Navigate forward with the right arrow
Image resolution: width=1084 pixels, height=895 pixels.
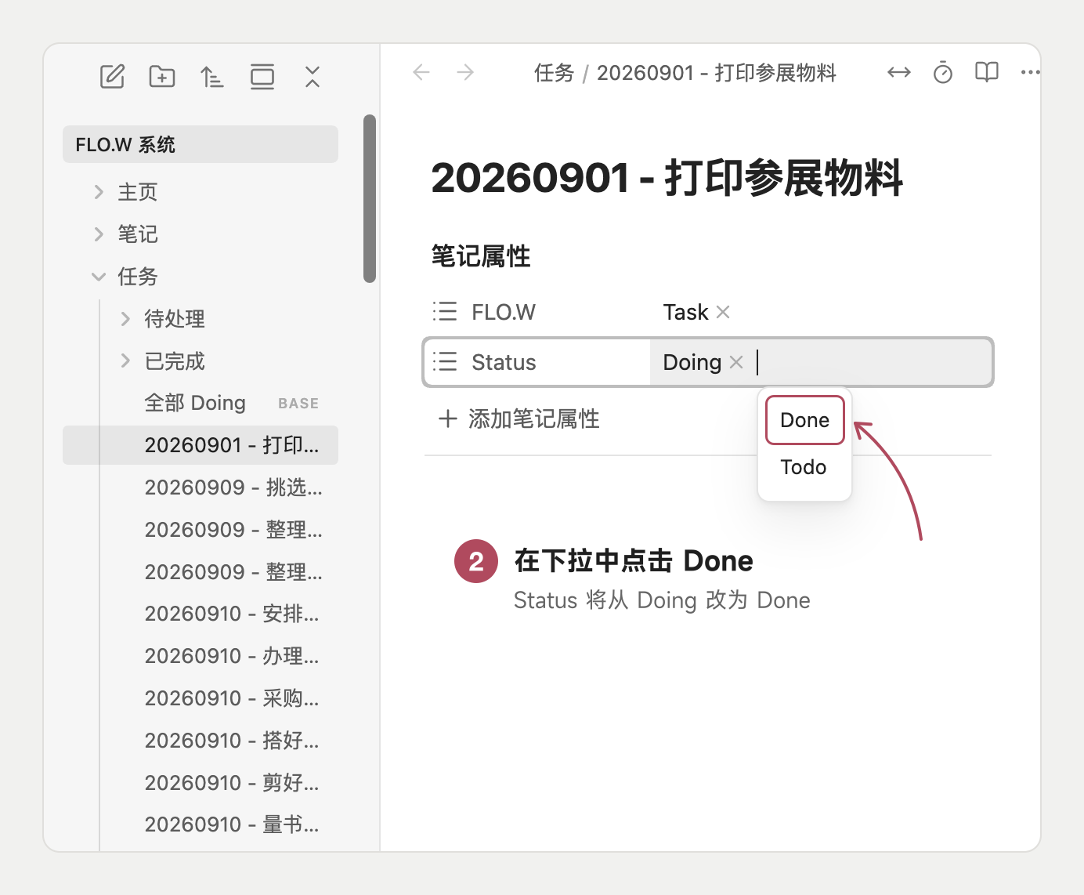[x=465, y=73]
